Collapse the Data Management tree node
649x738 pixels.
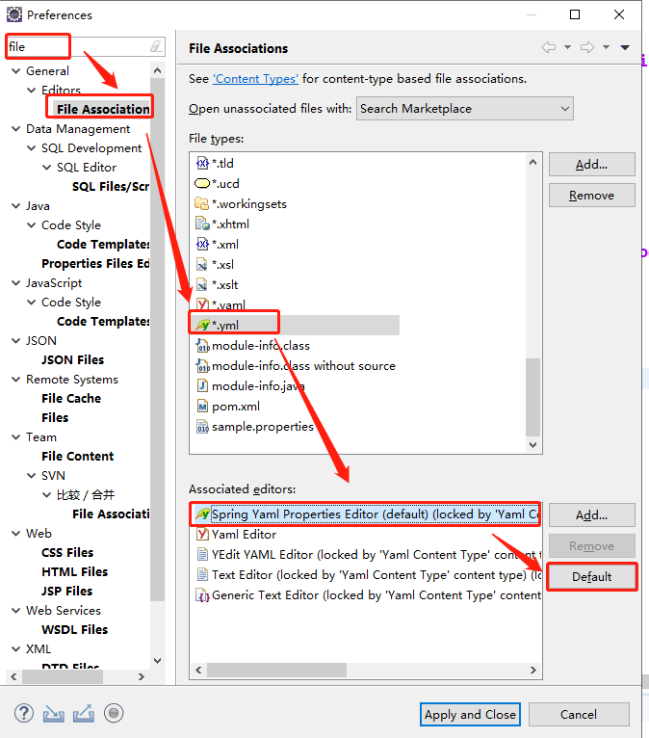[x=16, y=129]
